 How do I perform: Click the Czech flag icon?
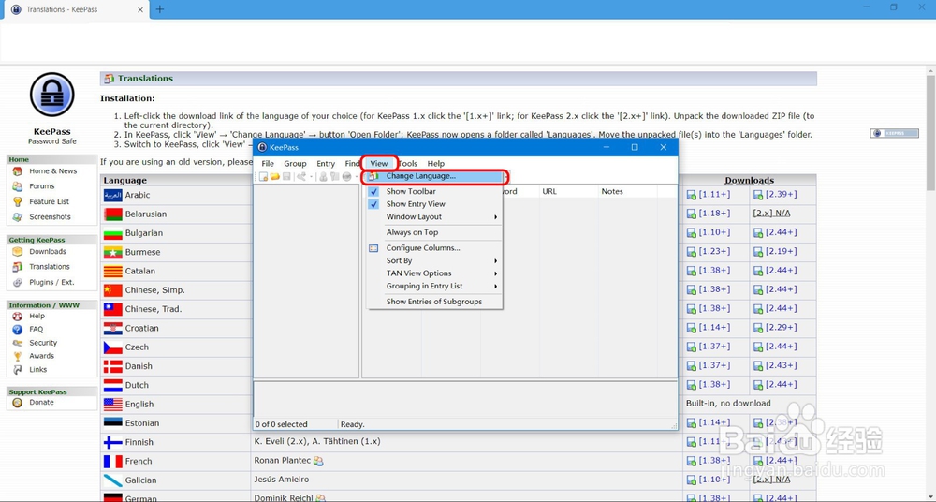113,347
